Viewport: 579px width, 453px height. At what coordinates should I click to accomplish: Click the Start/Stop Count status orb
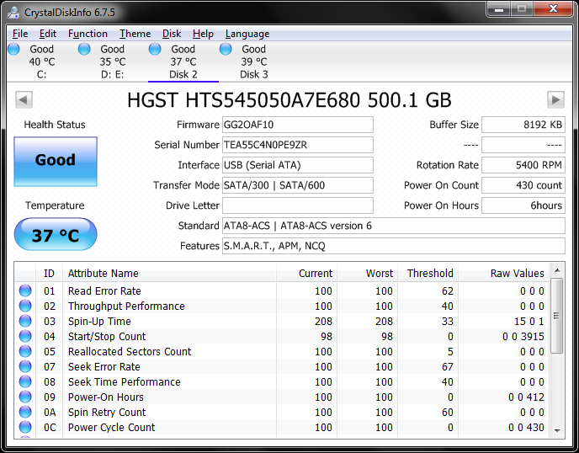[25, 336]
